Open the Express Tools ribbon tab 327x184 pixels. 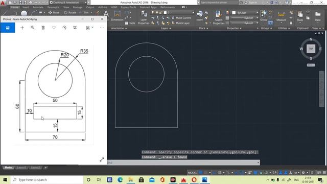pyautogui.click(x=128, y=7)
